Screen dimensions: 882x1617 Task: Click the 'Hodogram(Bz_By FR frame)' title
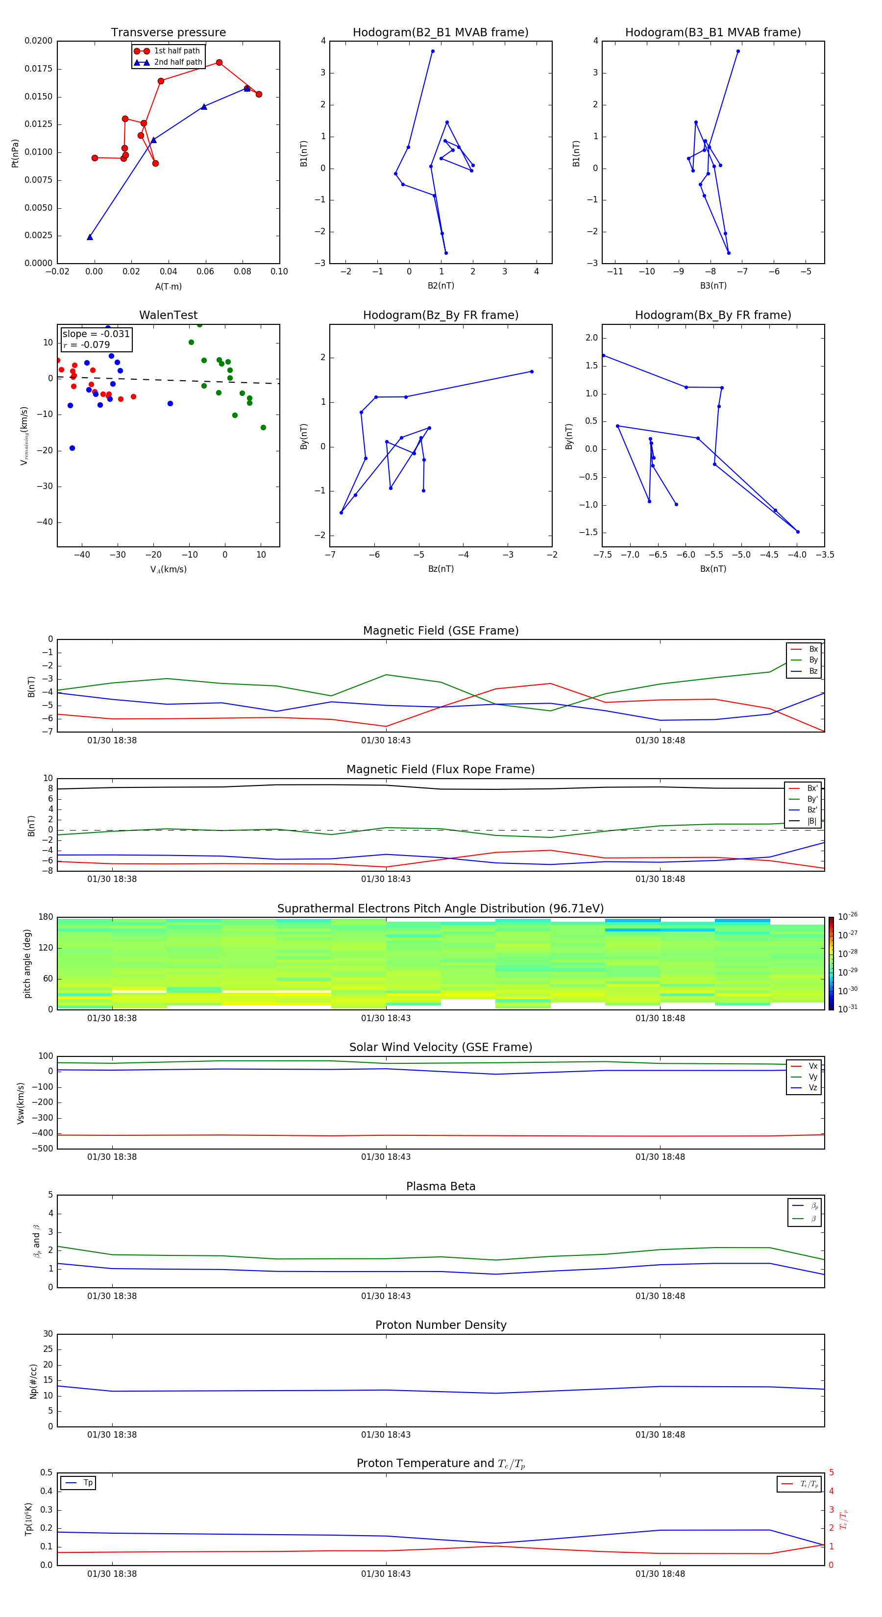441,315
